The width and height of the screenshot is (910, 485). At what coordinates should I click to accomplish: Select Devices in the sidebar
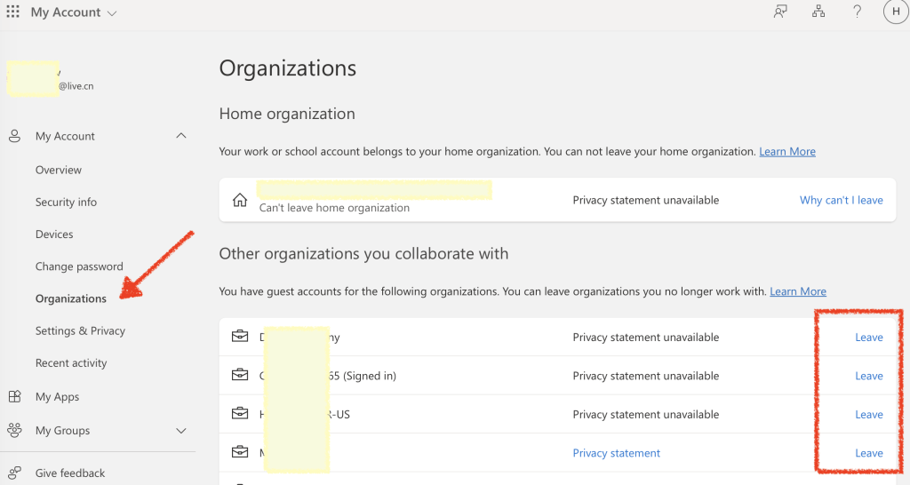pyautogui.click(x=54, y=235)
